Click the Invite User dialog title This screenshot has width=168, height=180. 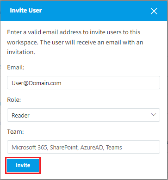pos(26,10)
